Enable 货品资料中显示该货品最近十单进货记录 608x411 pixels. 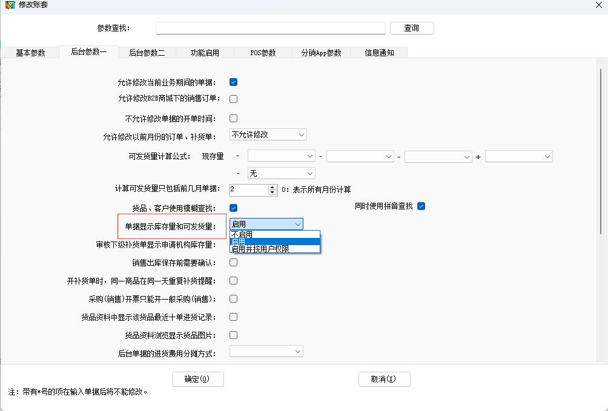click(x=233, y=317)
